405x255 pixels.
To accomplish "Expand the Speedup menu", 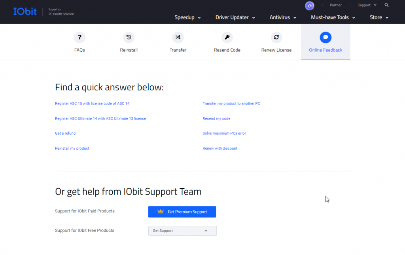I will [x=187, y=17].
